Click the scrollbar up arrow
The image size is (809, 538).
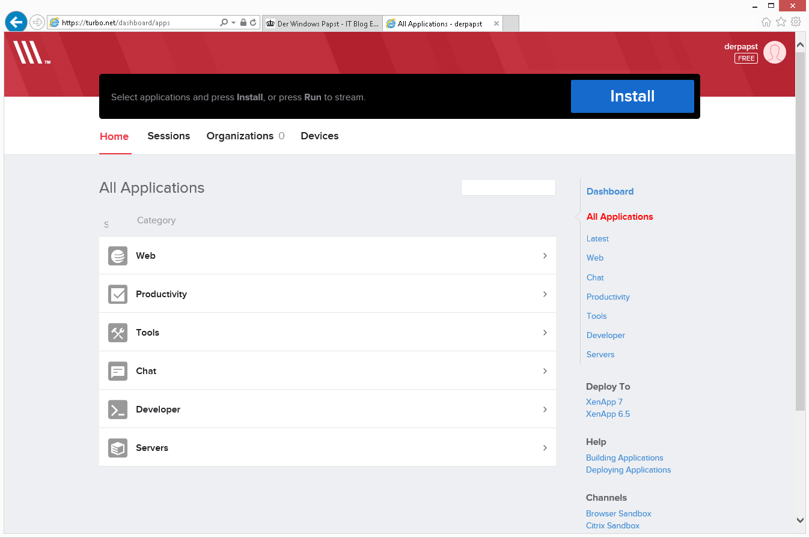tap(801, 45)
